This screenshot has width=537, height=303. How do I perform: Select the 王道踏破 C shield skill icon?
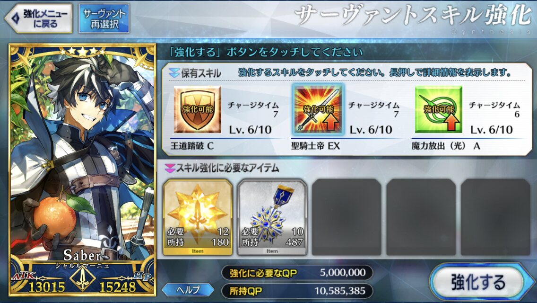[x=197, y=109]
